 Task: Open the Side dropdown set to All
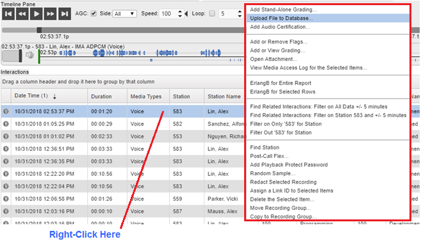click(124, 13)
